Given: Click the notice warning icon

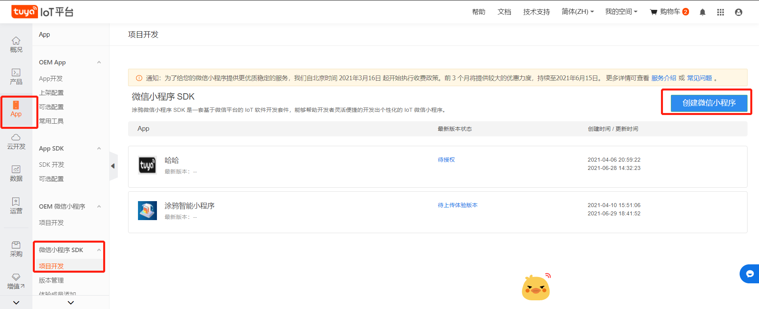Looking at the screenshot, I should pyautogui.click(x=139, y=78).
